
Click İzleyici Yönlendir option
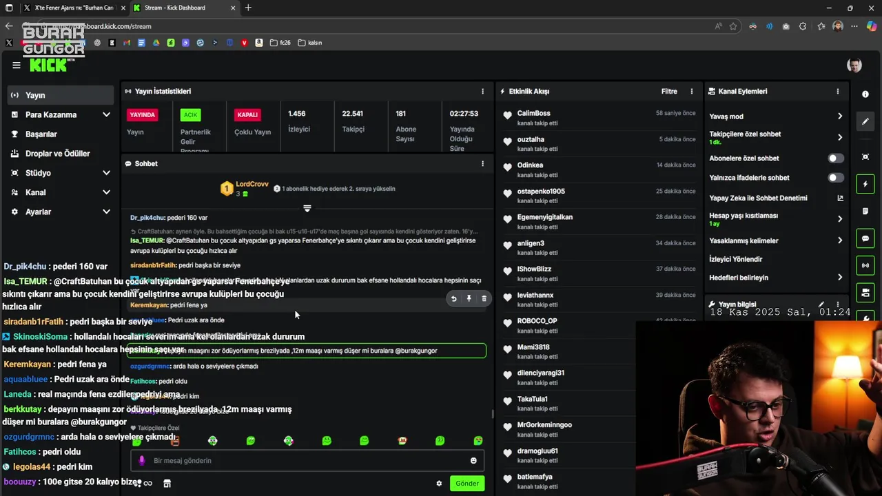[x=735, y=259]
